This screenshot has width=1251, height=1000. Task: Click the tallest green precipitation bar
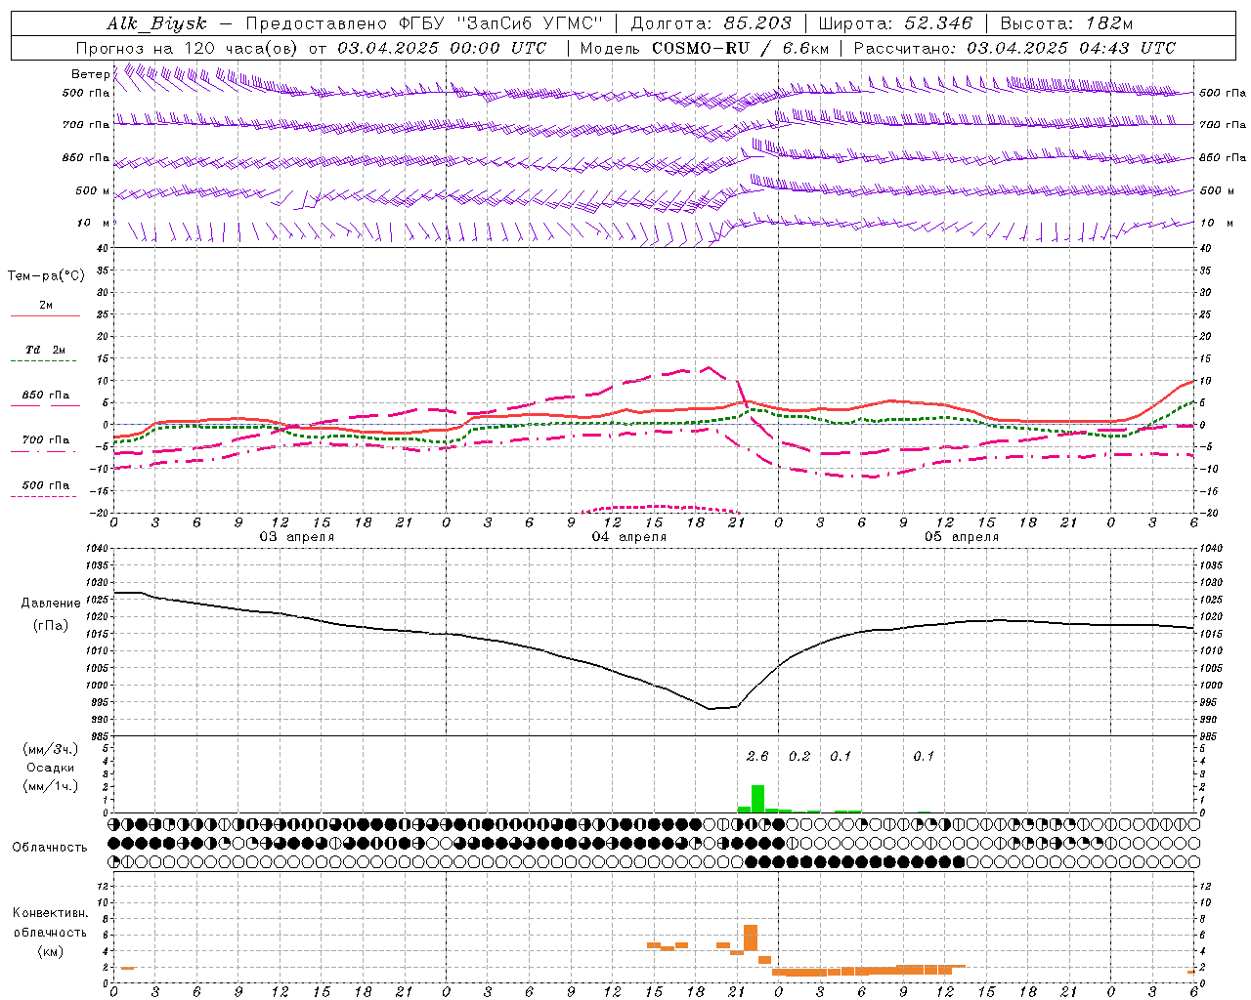tap(757, 799)
